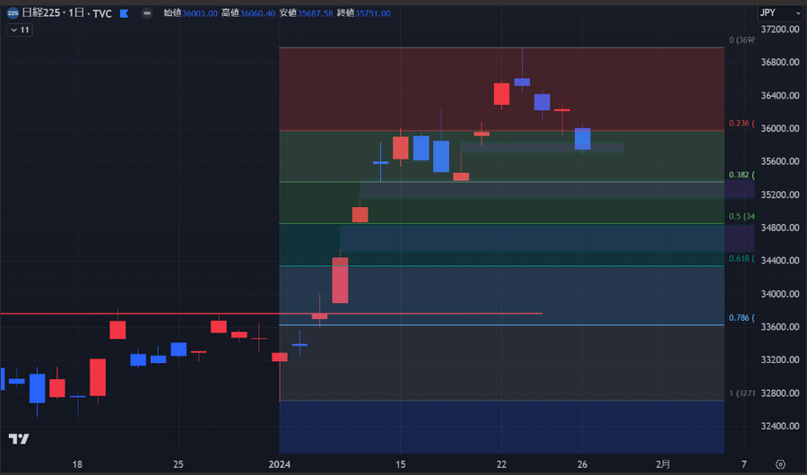Click the 2024 label on time axis
The image size is (807, 475).
(x=281, y=463)
